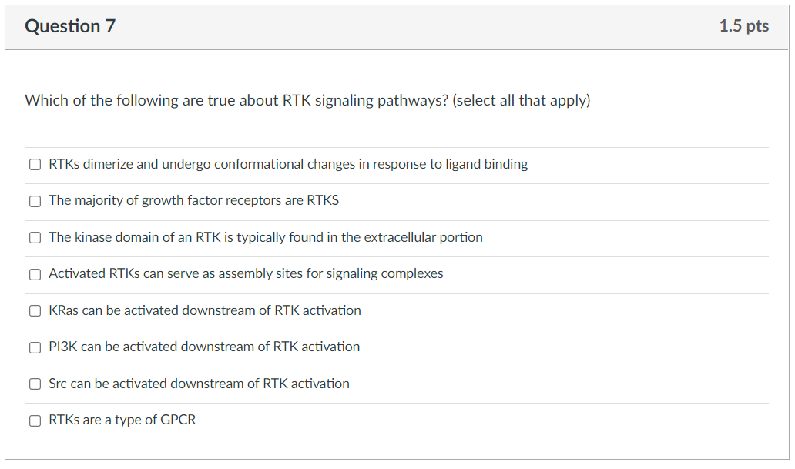Click the question prompt about RTK signaling pathways
Screen dimensions: 795x469
(x=307, y=100)
